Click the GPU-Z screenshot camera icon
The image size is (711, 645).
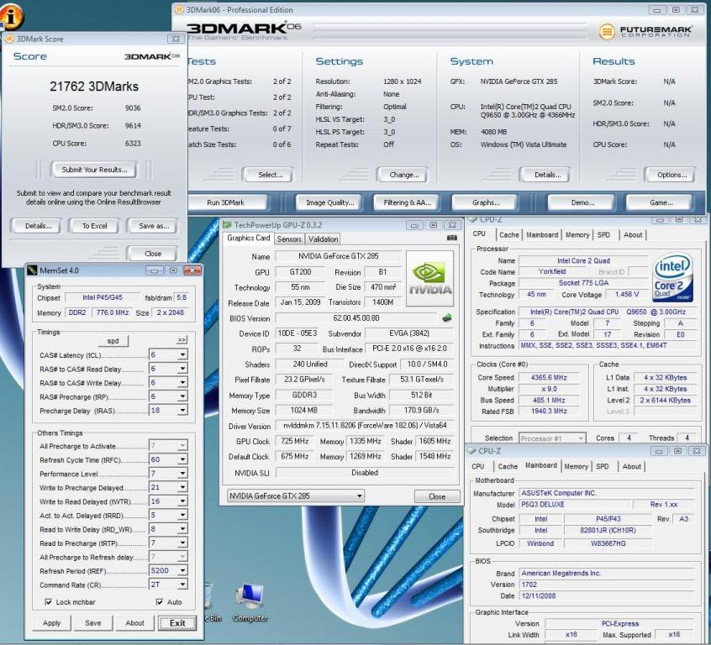tap(452, 238)
